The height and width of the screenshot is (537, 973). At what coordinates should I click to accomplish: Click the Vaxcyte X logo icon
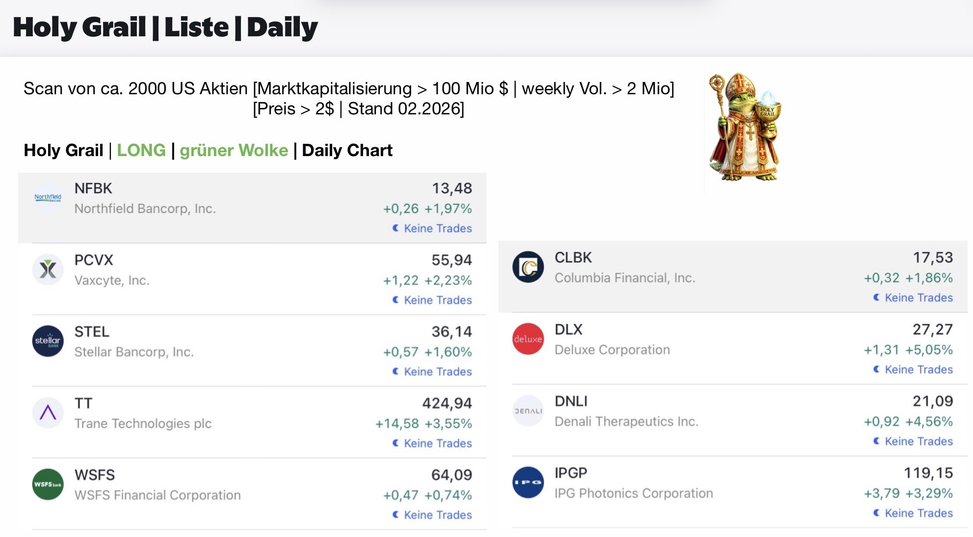coord(48,269)
